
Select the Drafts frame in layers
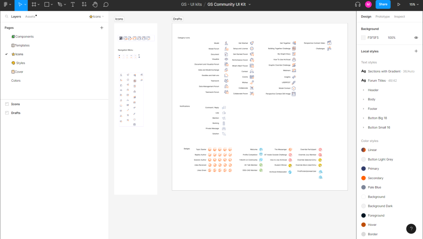pyautogui.click(x=16, y=113)
